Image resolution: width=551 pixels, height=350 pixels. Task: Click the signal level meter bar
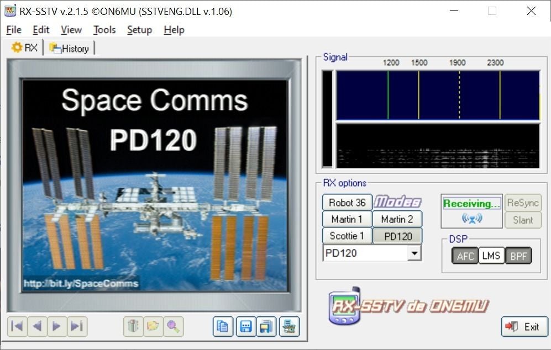pos(327,119)
